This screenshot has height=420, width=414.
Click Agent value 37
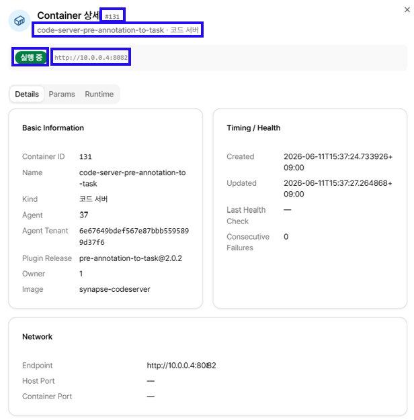83,215
